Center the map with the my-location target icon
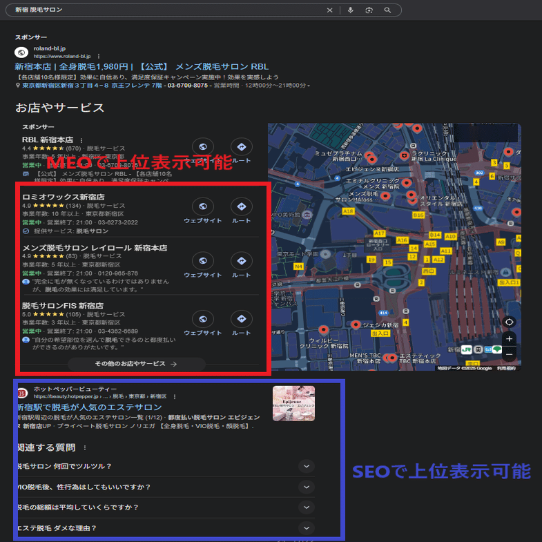This screenshot has height=542, width=542. coord(509,322)
